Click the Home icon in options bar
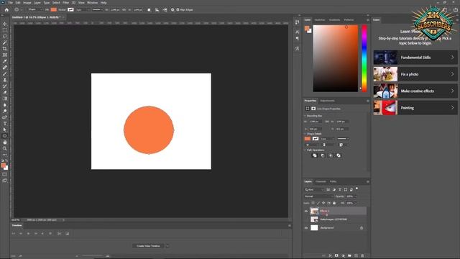The height and width of the screenshot is (259, 460). (6, 9)
